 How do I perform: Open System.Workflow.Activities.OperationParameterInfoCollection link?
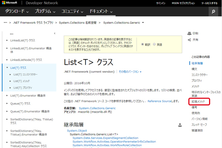click(114, 142)
